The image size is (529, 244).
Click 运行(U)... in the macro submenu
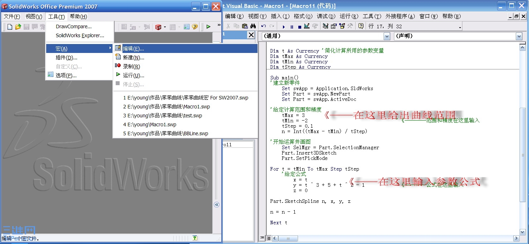tap(185, 75)
